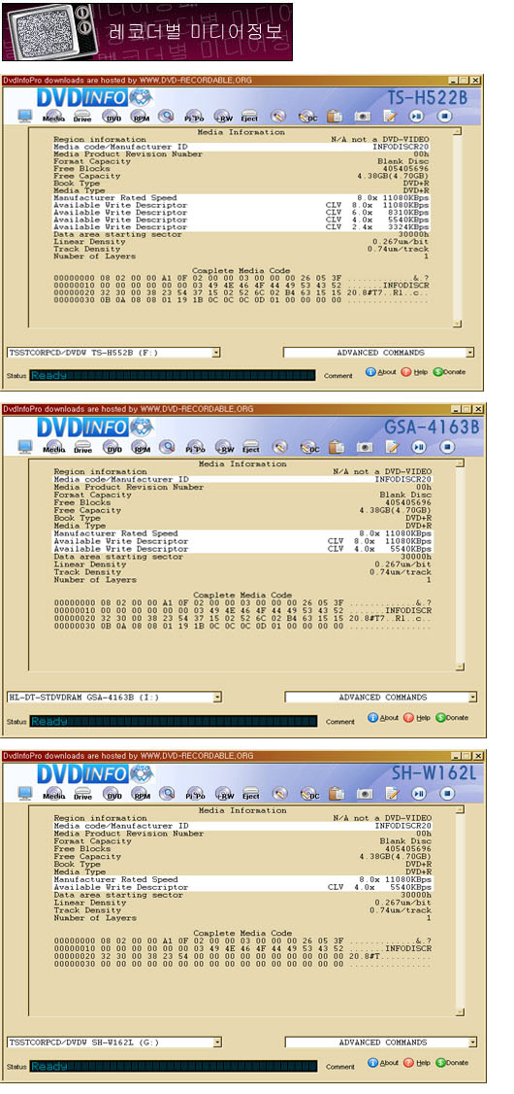
Task: Click Donate in the TS-H522B window
Action: coord(449,372)
